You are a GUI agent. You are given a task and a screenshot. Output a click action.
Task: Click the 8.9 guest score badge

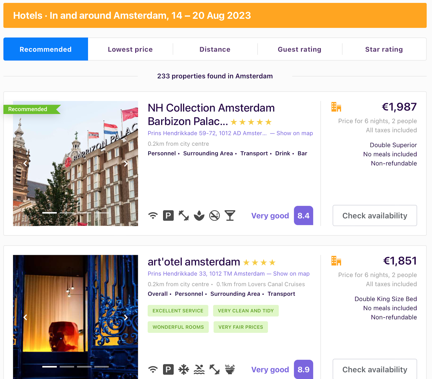(303, 369)
